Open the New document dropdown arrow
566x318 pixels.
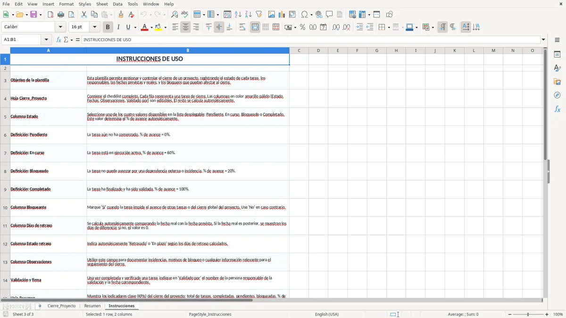[x=12, y=15]
